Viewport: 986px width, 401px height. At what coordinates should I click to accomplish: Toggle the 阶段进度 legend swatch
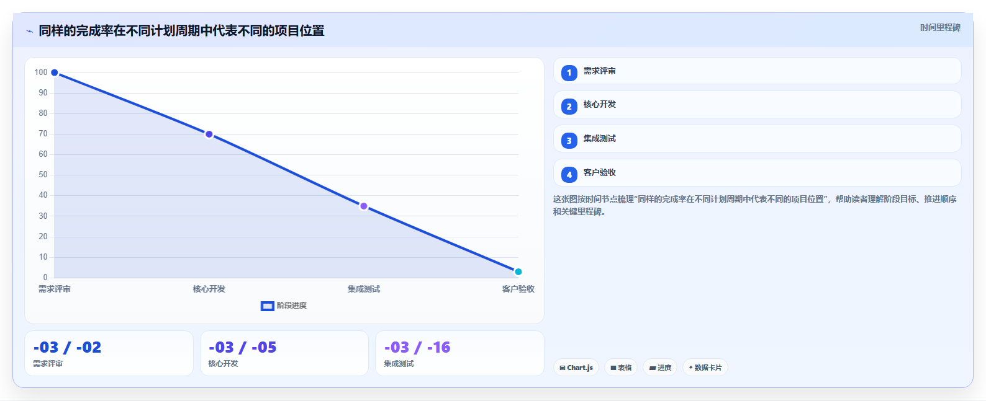[x=268, y=306]
